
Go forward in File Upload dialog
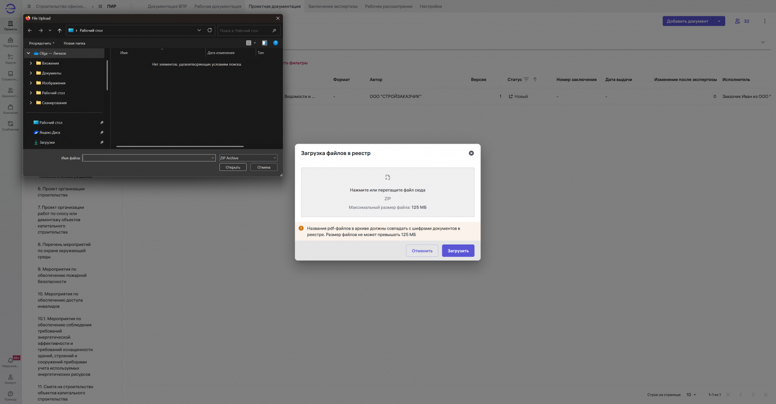click(x=41, y=30)
